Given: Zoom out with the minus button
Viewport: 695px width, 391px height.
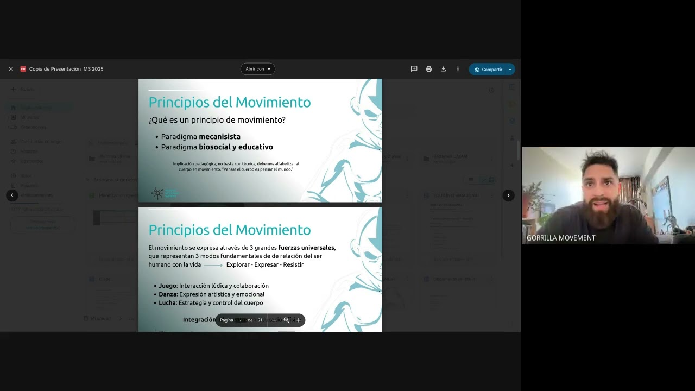Looking at the screenshot, I should tap(274, 320).
